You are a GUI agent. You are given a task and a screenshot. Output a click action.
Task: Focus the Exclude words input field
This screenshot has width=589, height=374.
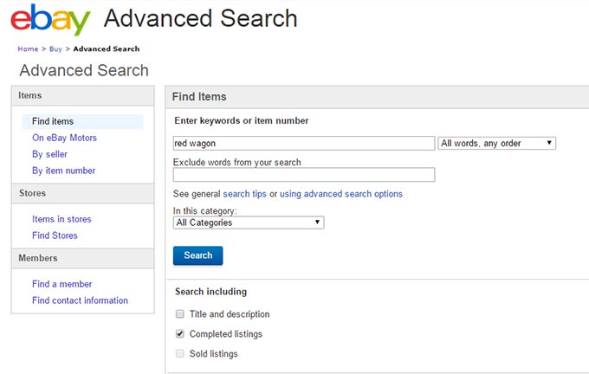click(x=304, y=175)
